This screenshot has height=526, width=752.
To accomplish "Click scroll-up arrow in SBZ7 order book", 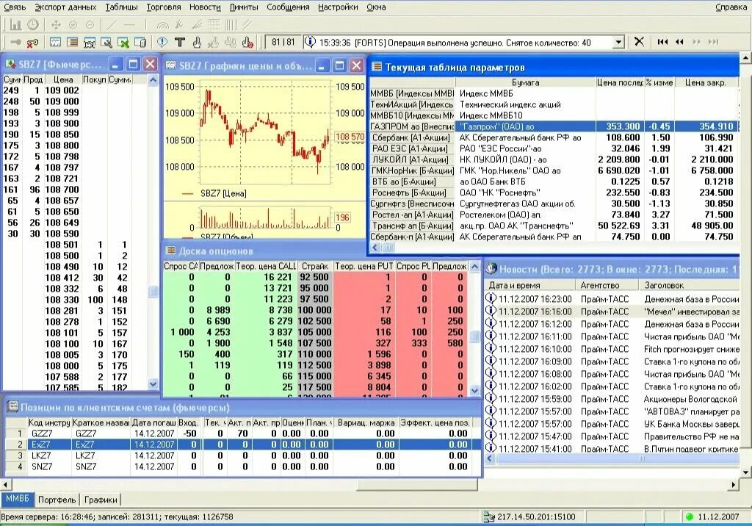I will [x=153, y=79].
